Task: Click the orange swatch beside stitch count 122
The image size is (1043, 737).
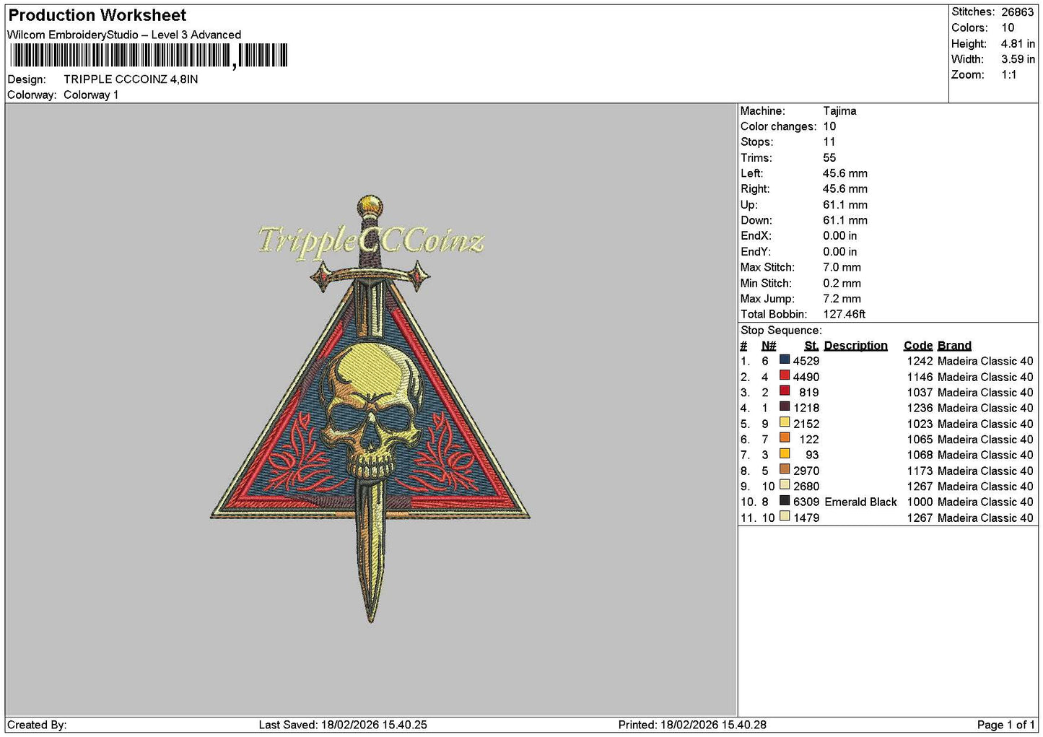Action: (785, 437)
